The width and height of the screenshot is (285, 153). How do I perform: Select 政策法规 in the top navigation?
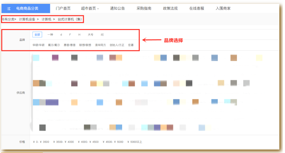click(x=170, y=8)
